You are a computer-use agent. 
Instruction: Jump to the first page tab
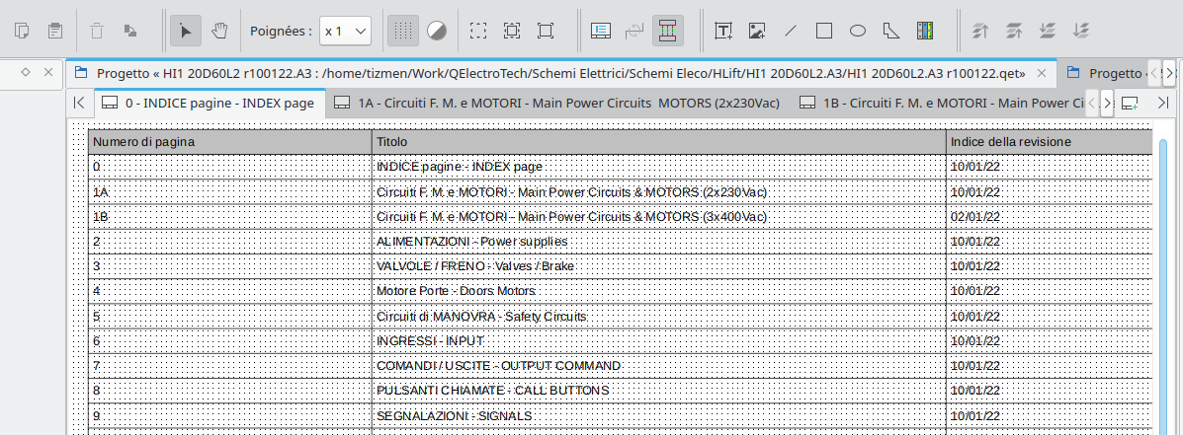point(79,103)
